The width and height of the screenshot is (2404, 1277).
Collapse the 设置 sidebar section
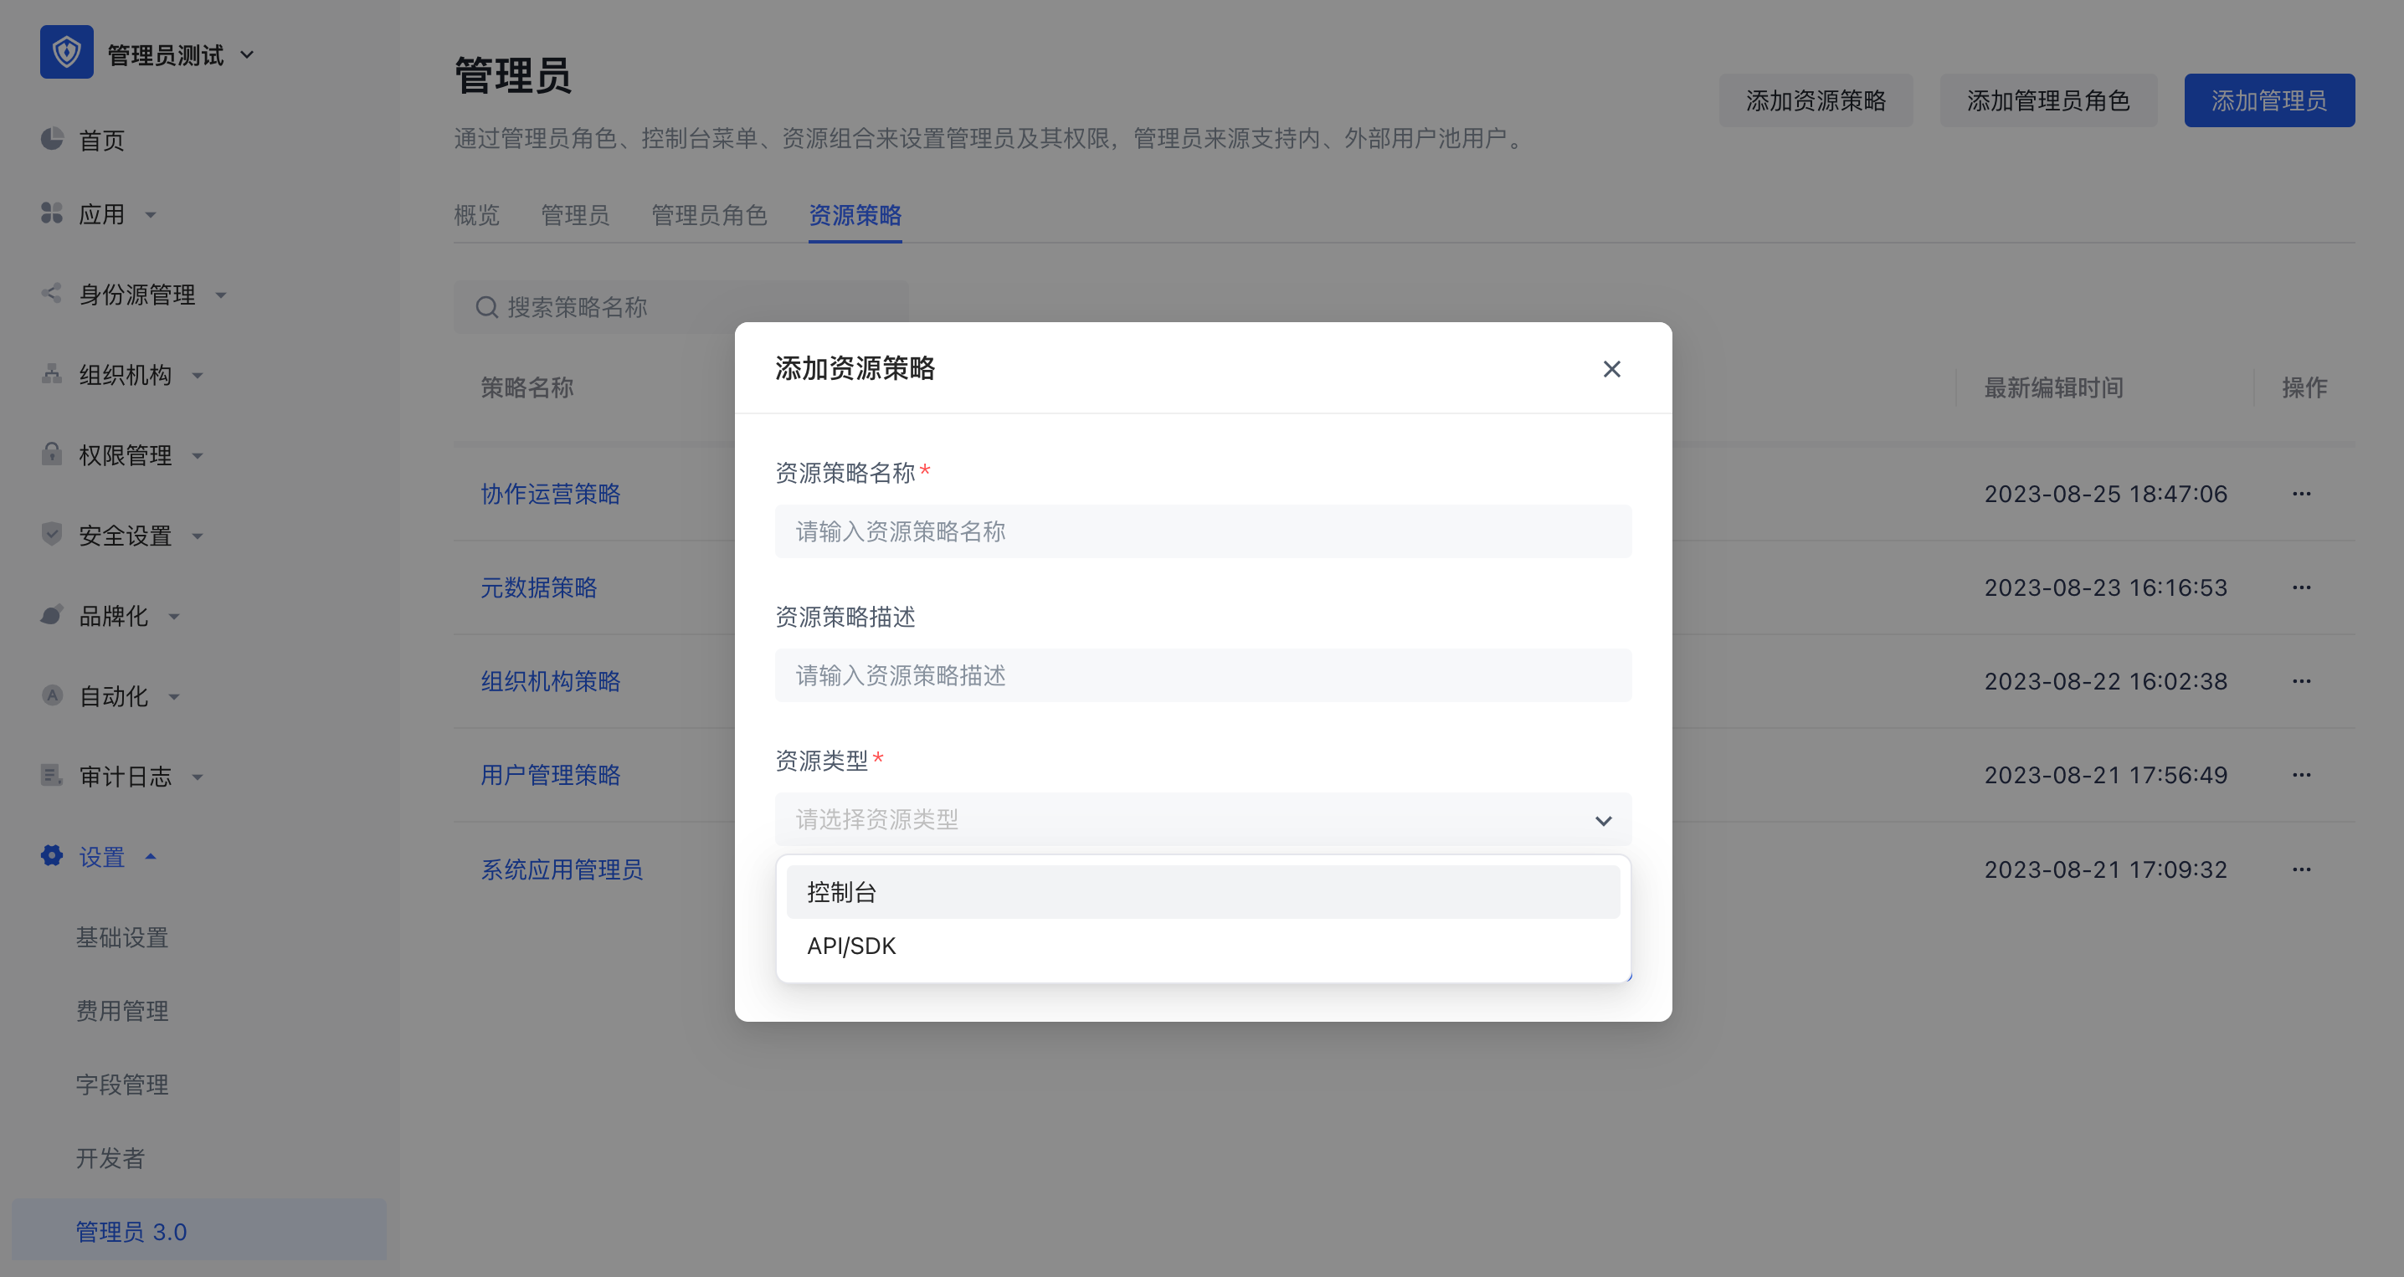click(x=152, y=856)
